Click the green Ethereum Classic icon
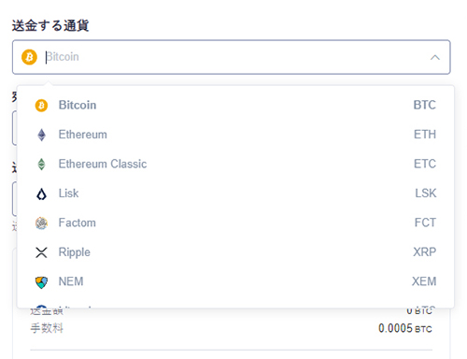467x359 pixels. pos(41,164)
